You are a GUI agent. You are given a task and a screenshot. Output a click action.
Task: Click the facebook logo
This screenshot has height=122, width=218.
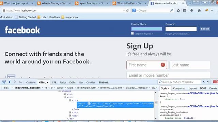click(22, 30)
